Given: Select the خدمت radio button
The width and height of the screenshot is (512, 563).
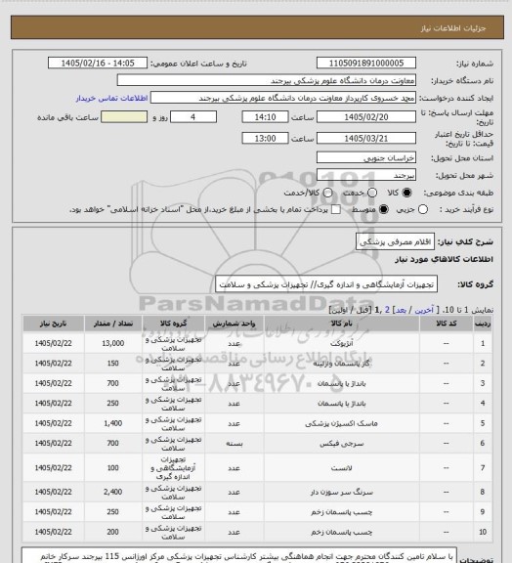Looking at the screenshot, I should 372,193.
